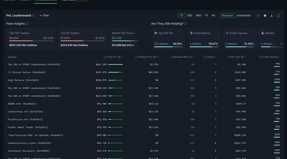
Task: Open the carhartteip.eth wallet address
Action: [x=25, y=112]
